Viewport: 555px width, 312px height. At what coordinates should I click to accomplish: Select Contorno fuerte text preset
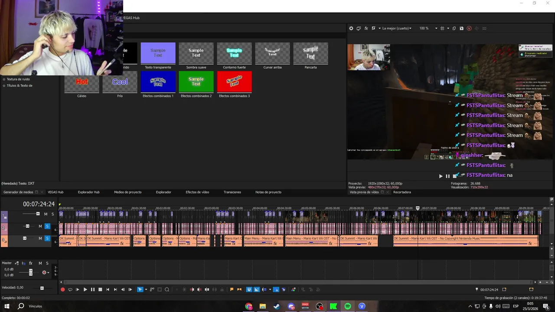pos(234,53)
